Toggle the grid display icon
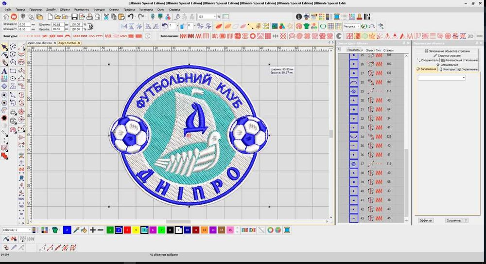The height and width of the screenshot is (264, 486). (x=330, y=26)
